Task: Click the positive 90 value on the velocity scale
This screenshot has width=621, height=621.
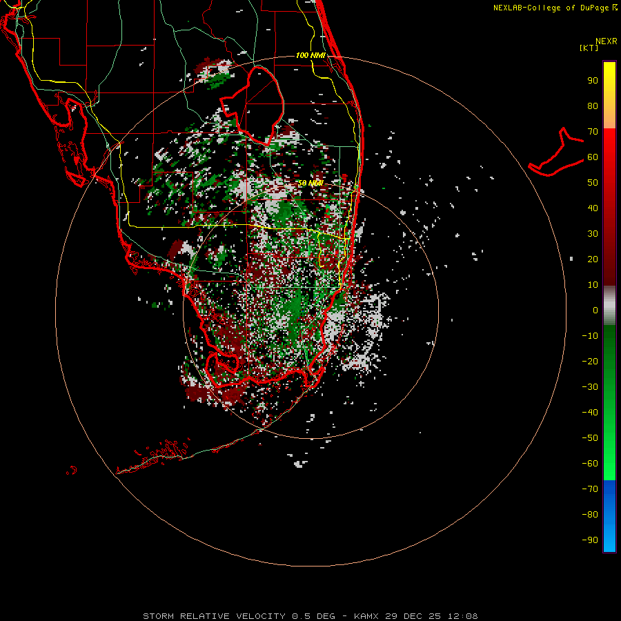Action: coord(593,81)
